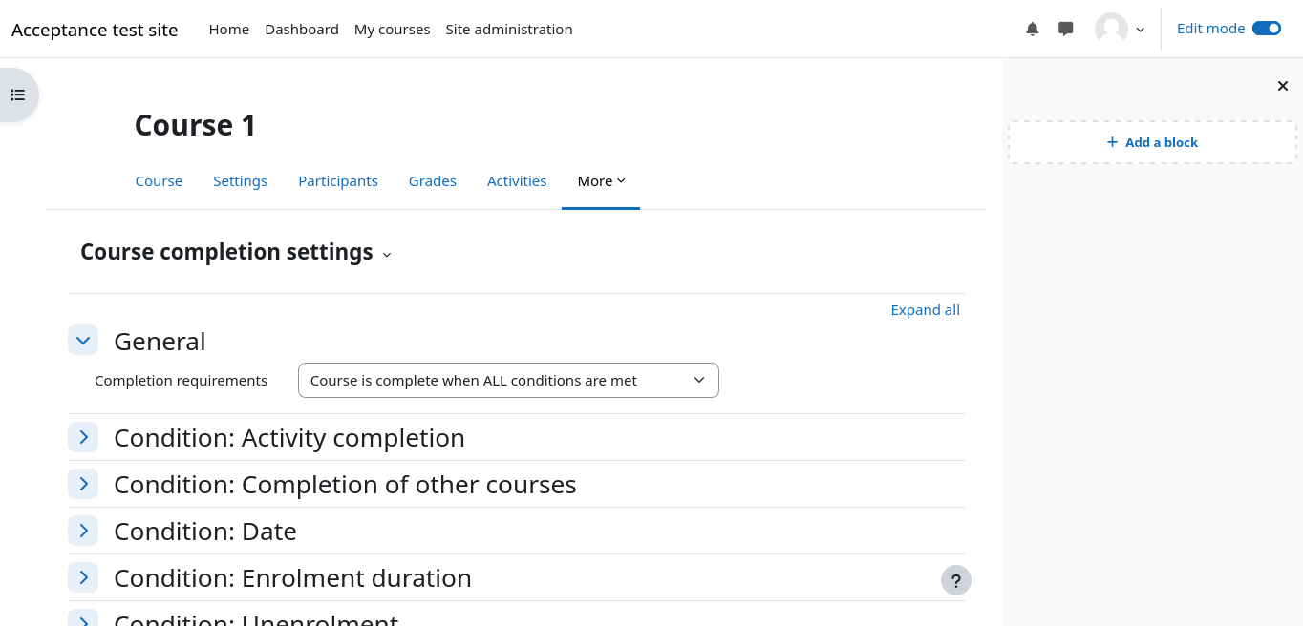Toggle Edit mode switch
The width and height of the screenshot is (1303, 626).
pos(1266,29)
